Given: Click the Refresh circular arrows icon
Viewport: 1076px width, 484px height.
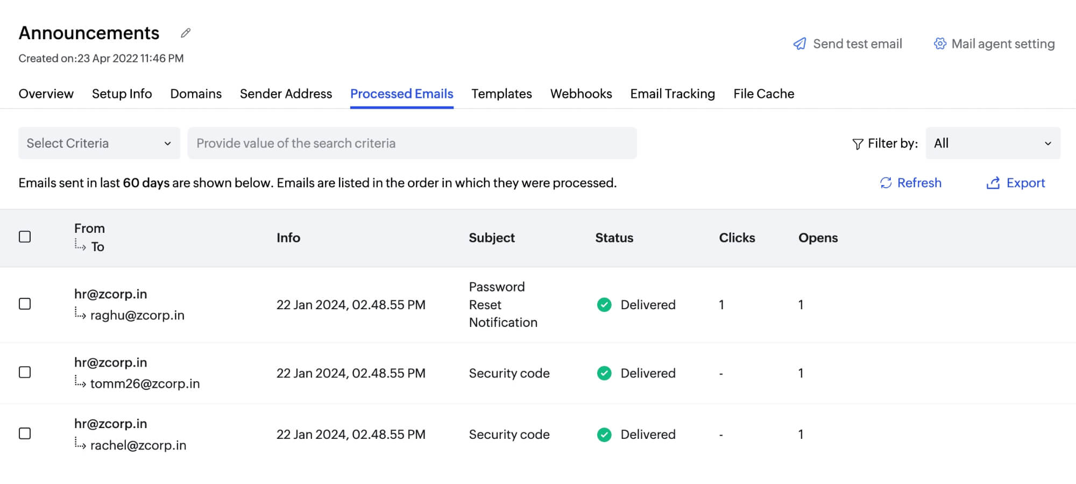Looking at the screenshot, I should click(x=886, y=183).
